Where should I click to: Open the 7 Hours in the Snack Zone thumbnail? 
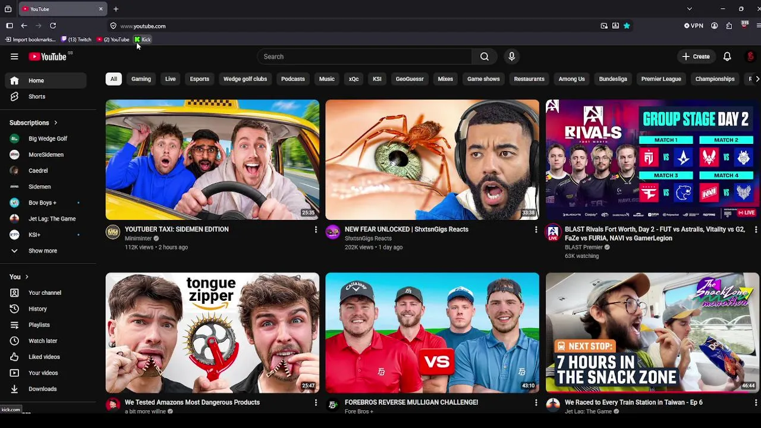tap(652, 332)
